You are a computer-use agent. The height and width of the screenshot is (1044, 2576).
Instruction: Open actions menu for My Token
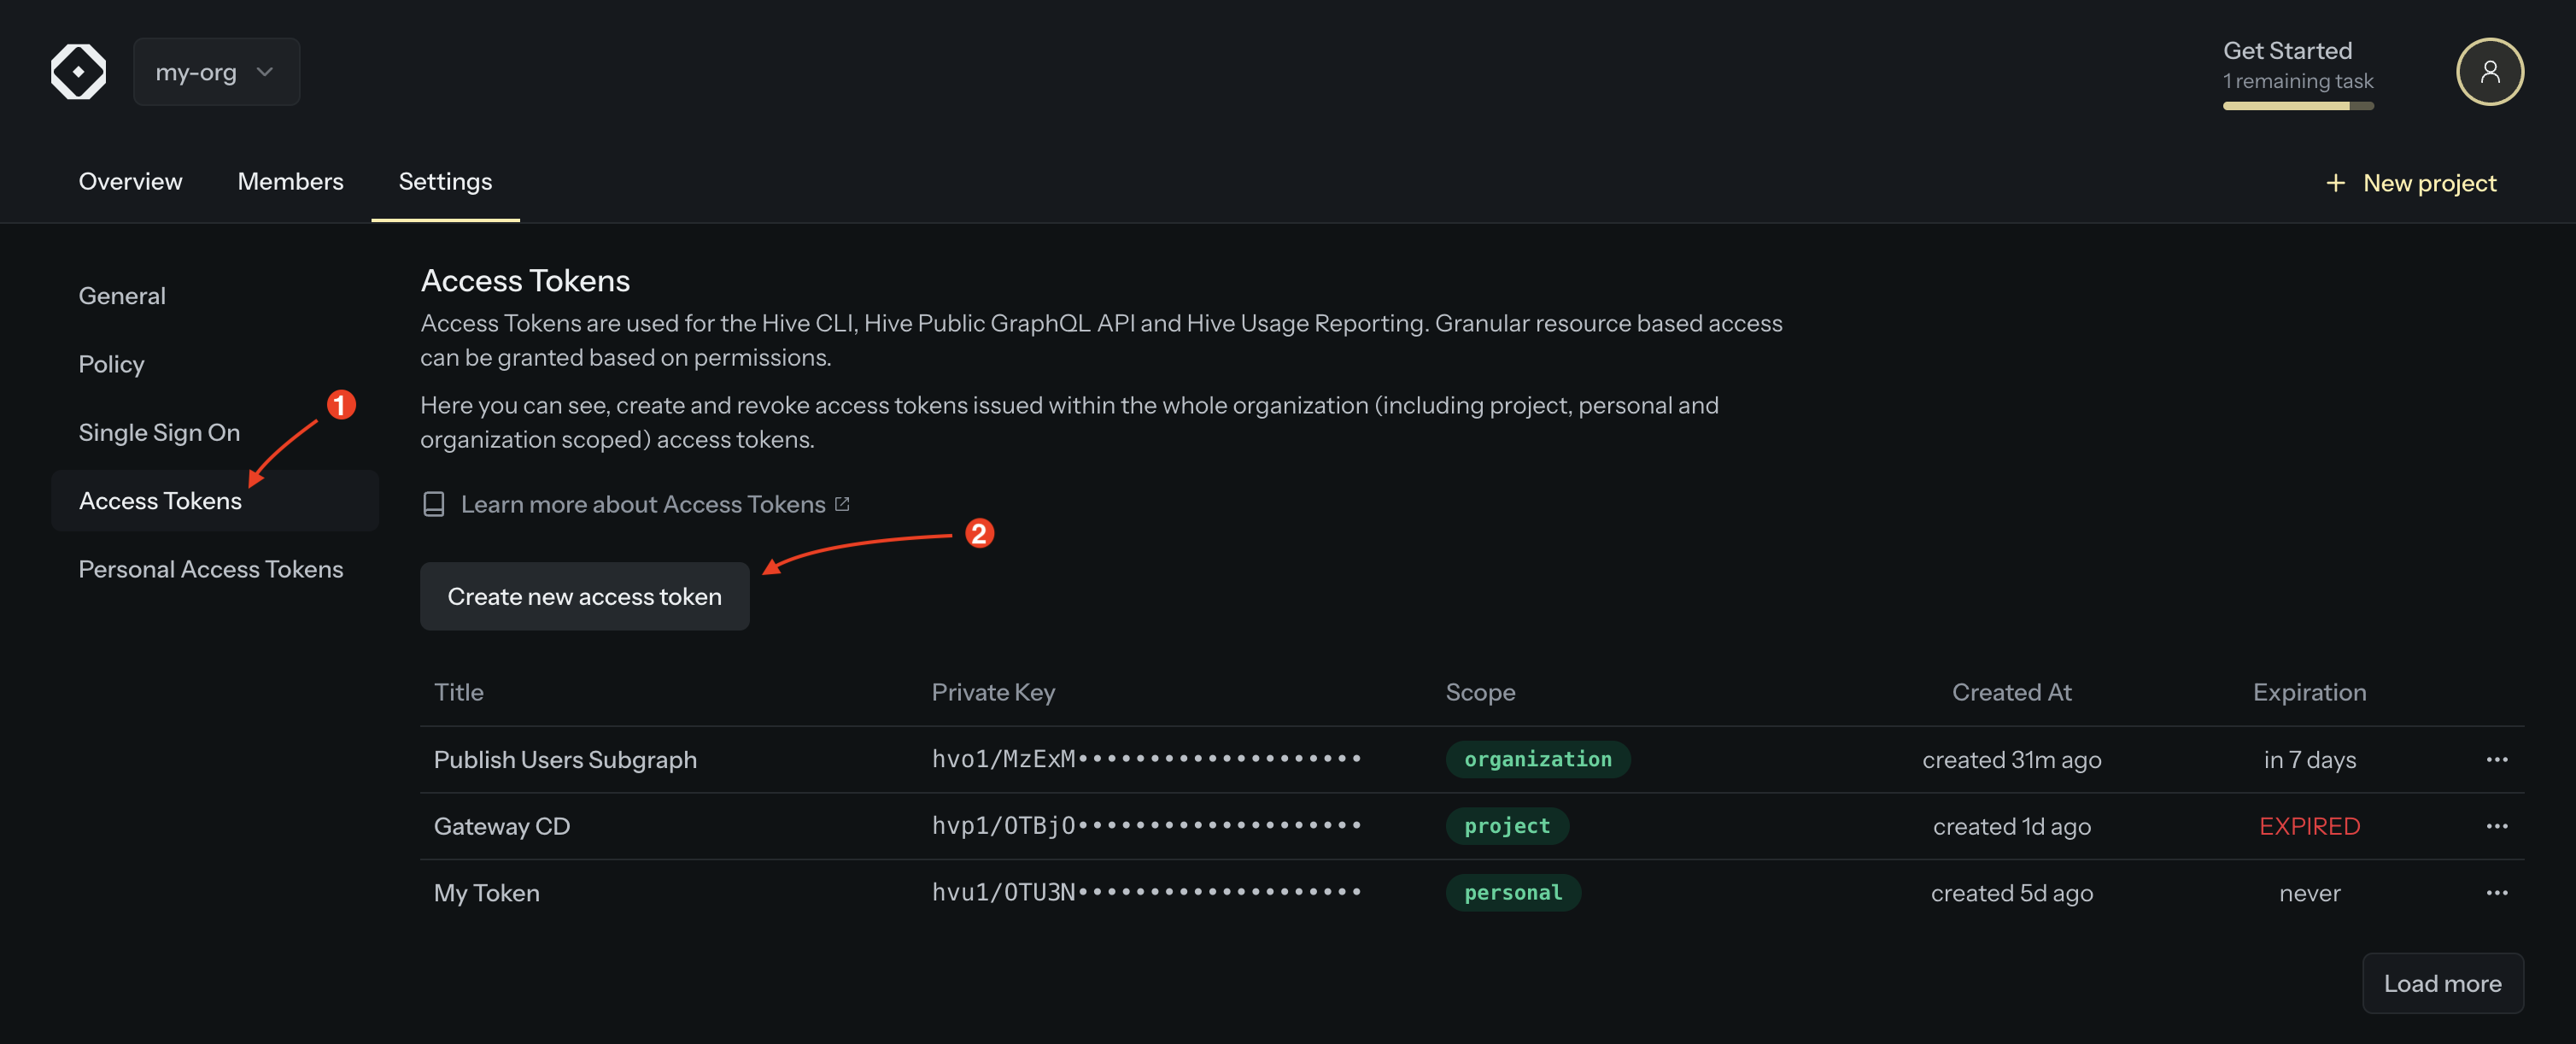pyautogui.click(x=2496, y=893)
